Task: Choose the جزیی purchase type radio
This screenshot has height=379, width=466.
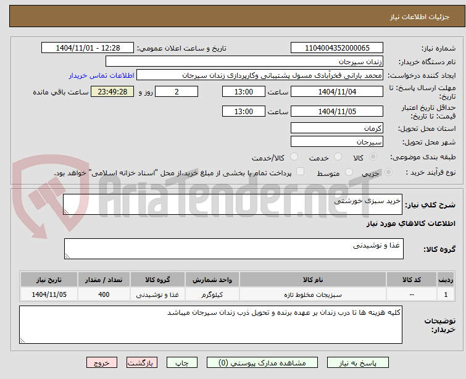Action: (x=388, y=172)
